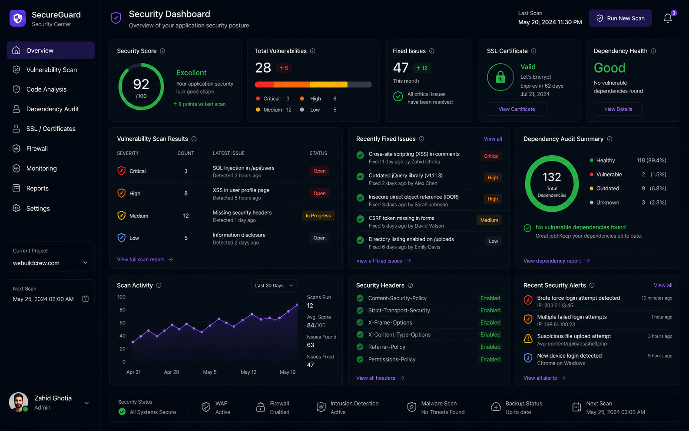Click info icon beside Total Vulnerabilities
689x431 pixels.
pyautogui.click(x=312, y=51)
